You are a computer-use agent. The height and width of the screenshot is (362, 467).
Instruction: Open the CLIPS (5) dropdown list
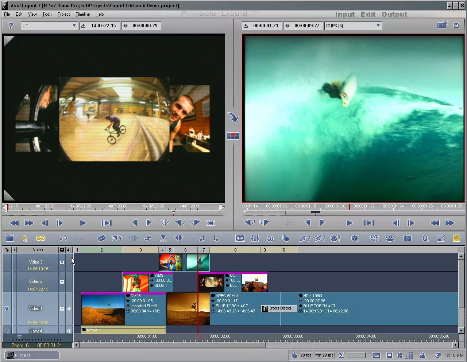pyautogui.click(x=378, y=26)
